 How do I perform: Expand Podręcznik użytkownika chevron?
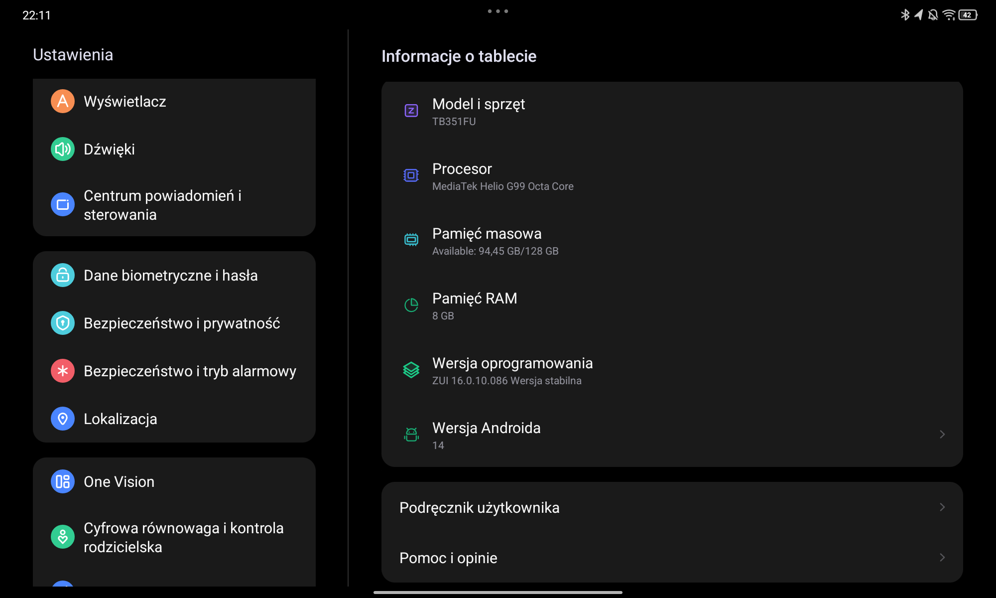pyautogui.click(x=942, y=507)
